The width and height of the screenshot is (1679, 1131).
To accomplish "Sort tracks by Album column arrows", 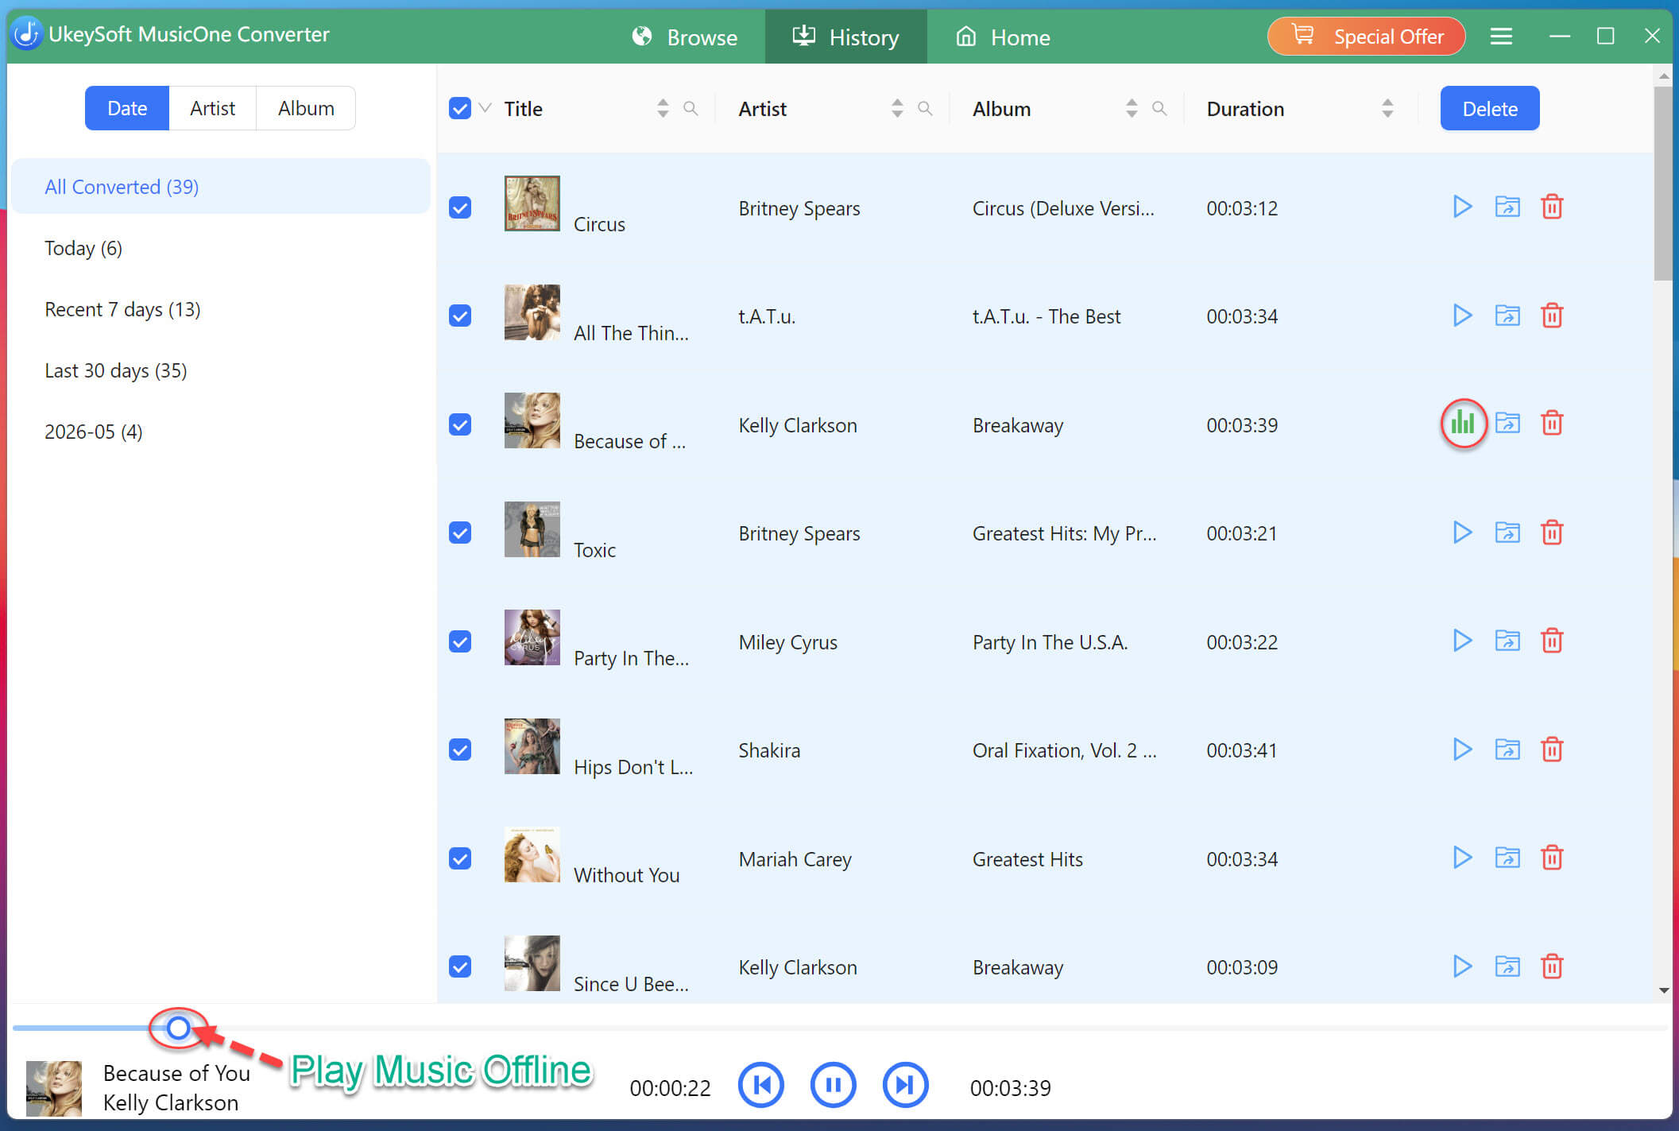I will pyautogui.click(x=1132, y=108).
